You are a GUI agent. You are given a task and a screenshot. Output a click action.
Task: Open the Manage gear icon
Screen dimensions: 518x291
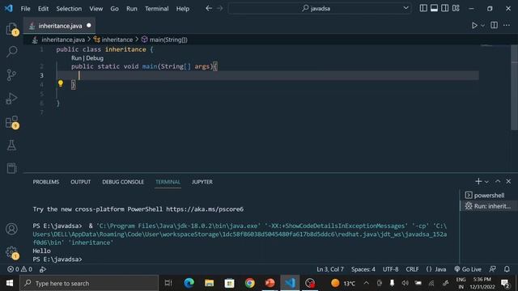[x=11, y=252]
